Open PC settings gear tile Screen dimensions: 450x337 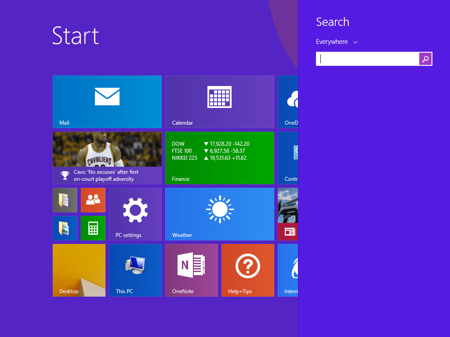click(x=135, y=214)
